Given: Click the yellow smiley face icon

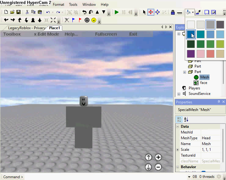Looking at the screenshot, I should (94, 20).
